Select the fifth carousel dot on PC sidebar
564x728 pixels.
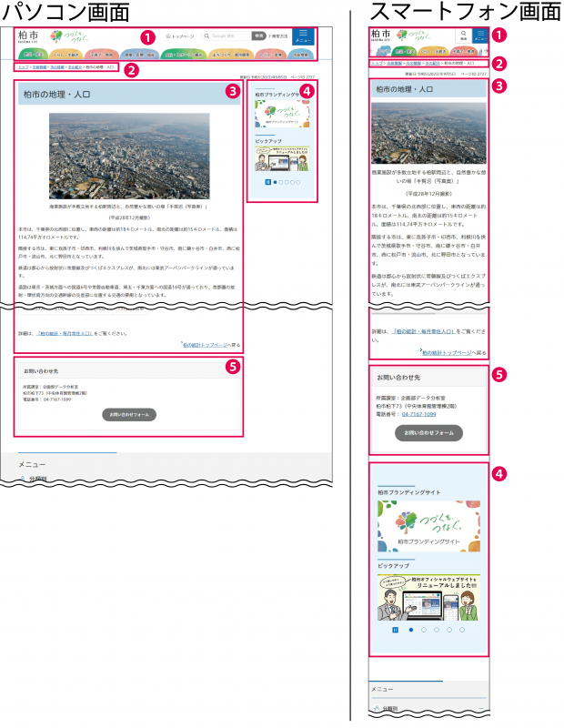298,183
